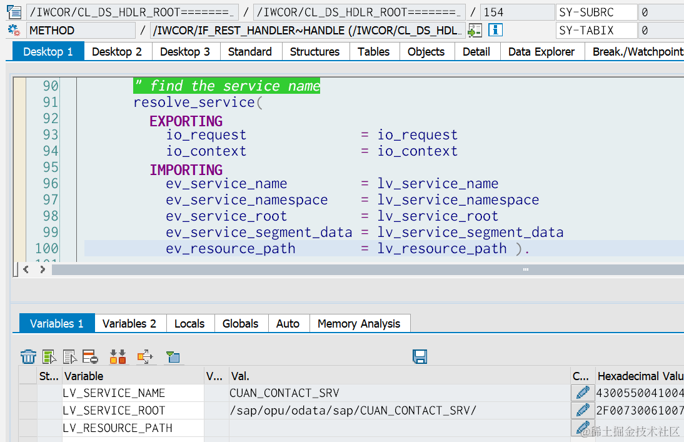Open the Standard tab
Screen dimensions: 684x442
point(250,51)
